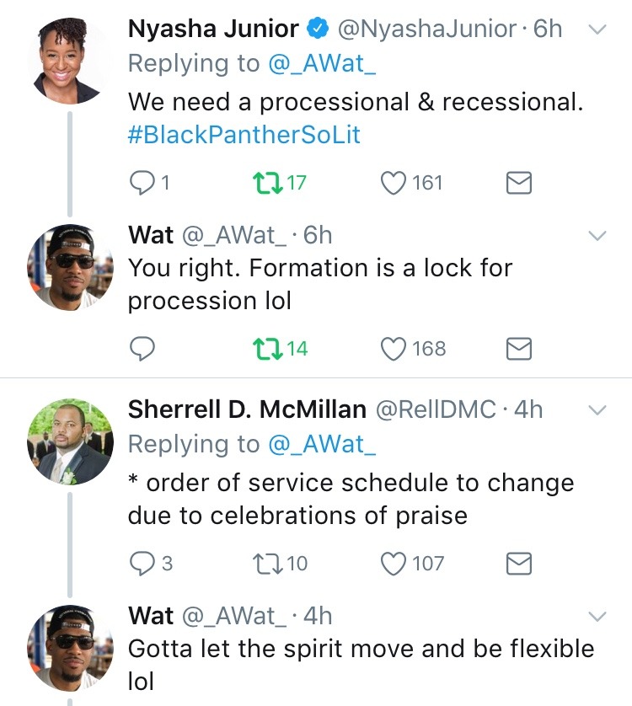
Task: Tap Sherrell D. McMillan's avatar
Action: [70, 441]
